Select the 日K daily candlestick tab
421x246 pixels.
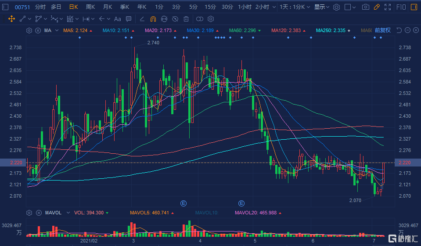[x=73, y=7]
